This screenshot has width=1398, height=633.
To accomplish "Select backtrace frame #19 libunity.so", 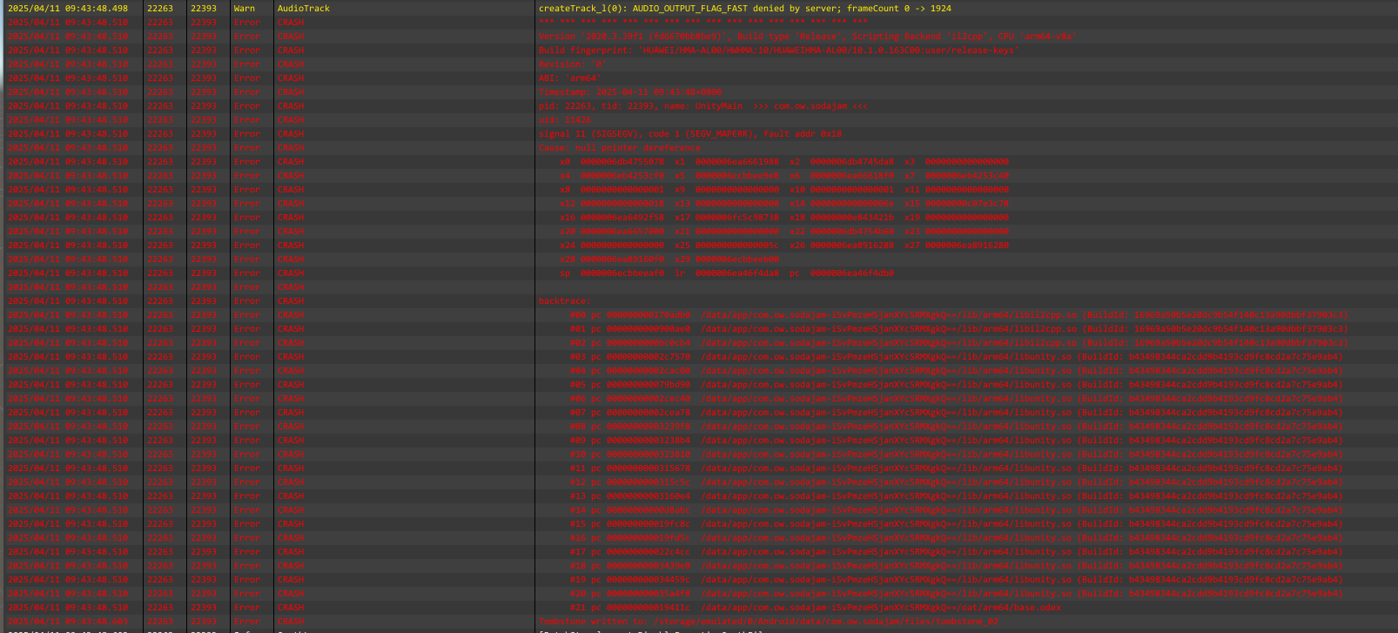I will point(957,580).
